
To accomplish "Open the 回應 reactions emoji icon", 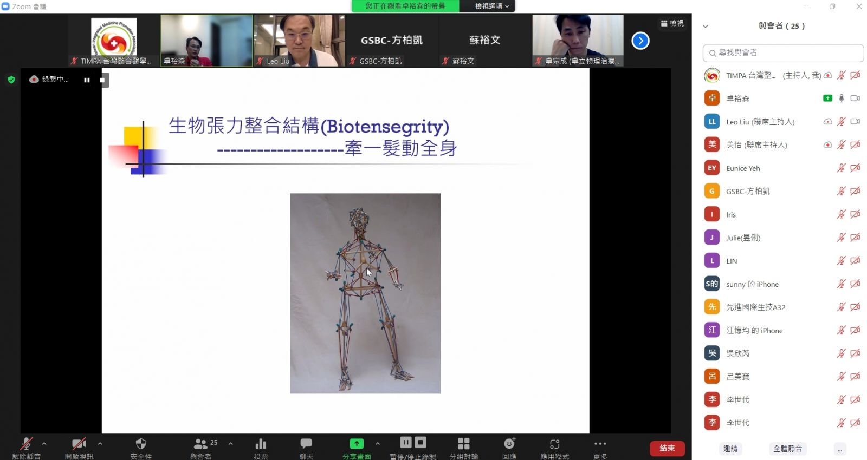I will point(509,444).
